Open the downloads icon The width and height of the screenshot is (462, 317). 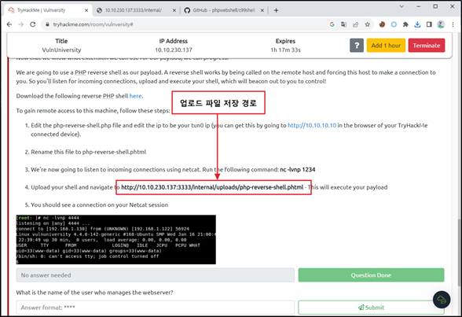[x=417, y=24]
